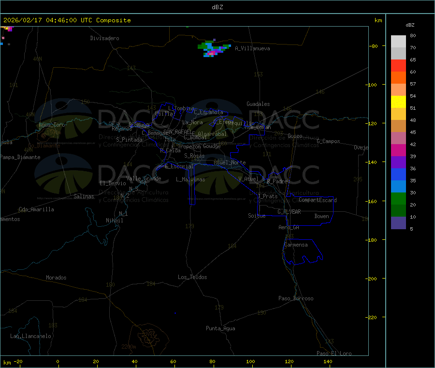The height and width of the screenshot is (368, 435).
Task: Click the Morados map label
Action: [x=57, y=278]
